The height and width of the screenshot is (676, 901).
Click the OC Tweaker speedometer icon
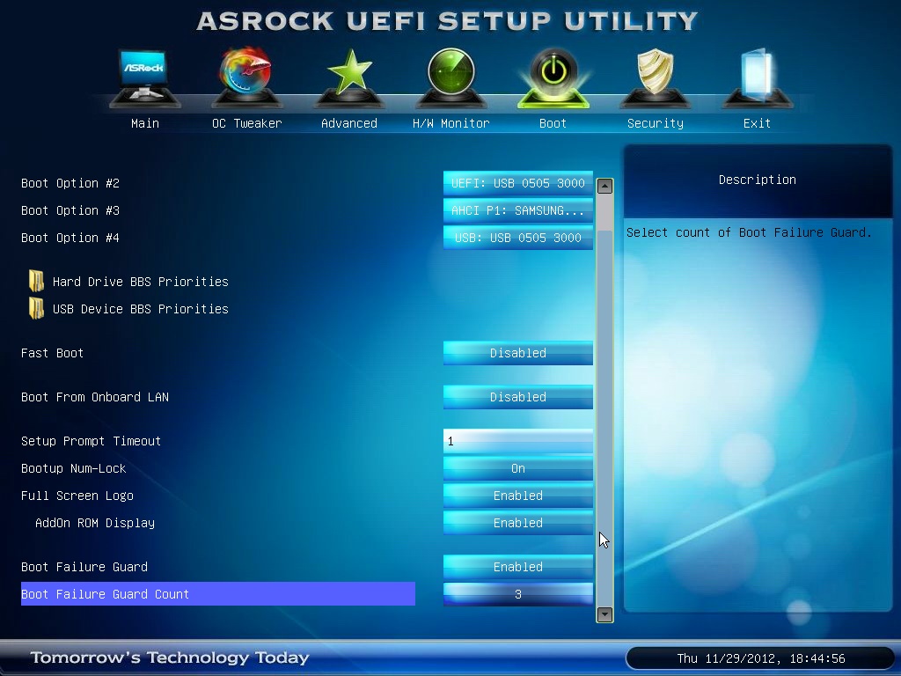(247, 77)
